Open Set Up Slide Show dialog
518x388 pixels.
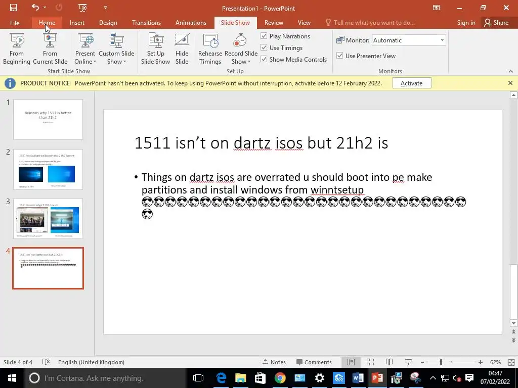click(x=155, y=48)
